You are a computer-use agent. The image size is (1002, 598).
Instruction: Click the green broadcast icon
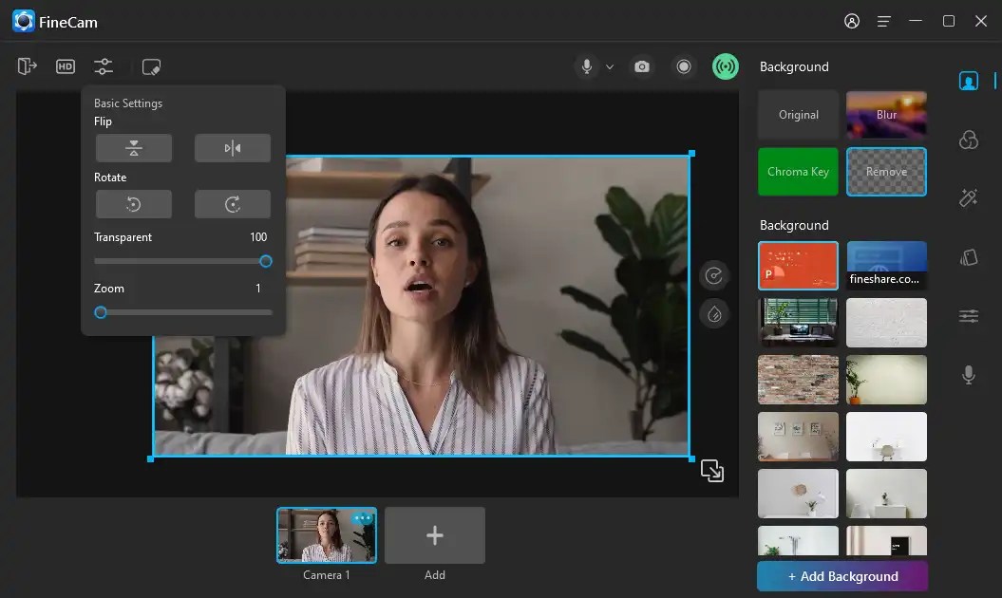[x=725, y=66]
